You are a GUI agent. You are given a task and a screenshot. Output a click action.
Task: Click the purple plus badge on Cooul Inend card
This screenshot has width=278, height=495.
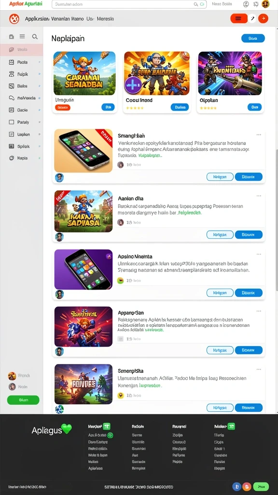tap(133, 85)
